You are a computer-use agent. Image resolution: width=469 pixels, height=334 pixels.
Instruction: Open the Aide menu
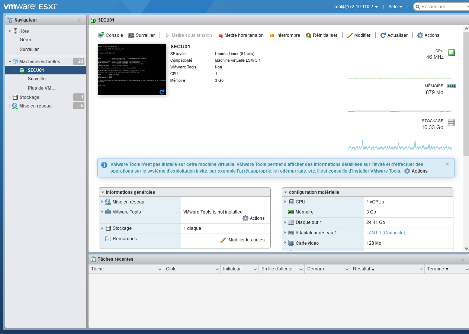[x=395, y=7]
